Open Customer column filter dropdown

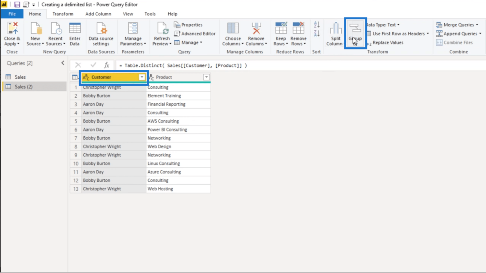point(142,77)
